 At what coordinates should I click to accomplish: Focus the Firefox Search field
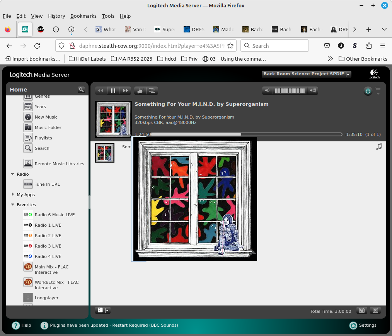click(x=274, y=46)
